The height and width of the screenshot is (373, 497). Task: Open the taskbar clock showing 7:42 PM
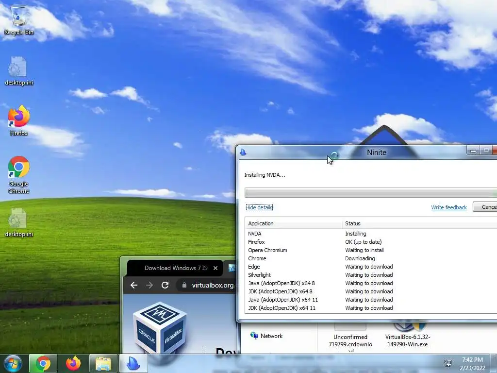click(x=472, y=364)
